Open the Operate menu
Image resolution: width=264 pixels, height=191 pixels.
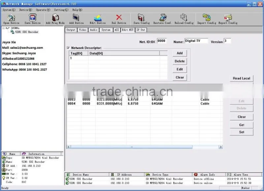coord(43,10)
